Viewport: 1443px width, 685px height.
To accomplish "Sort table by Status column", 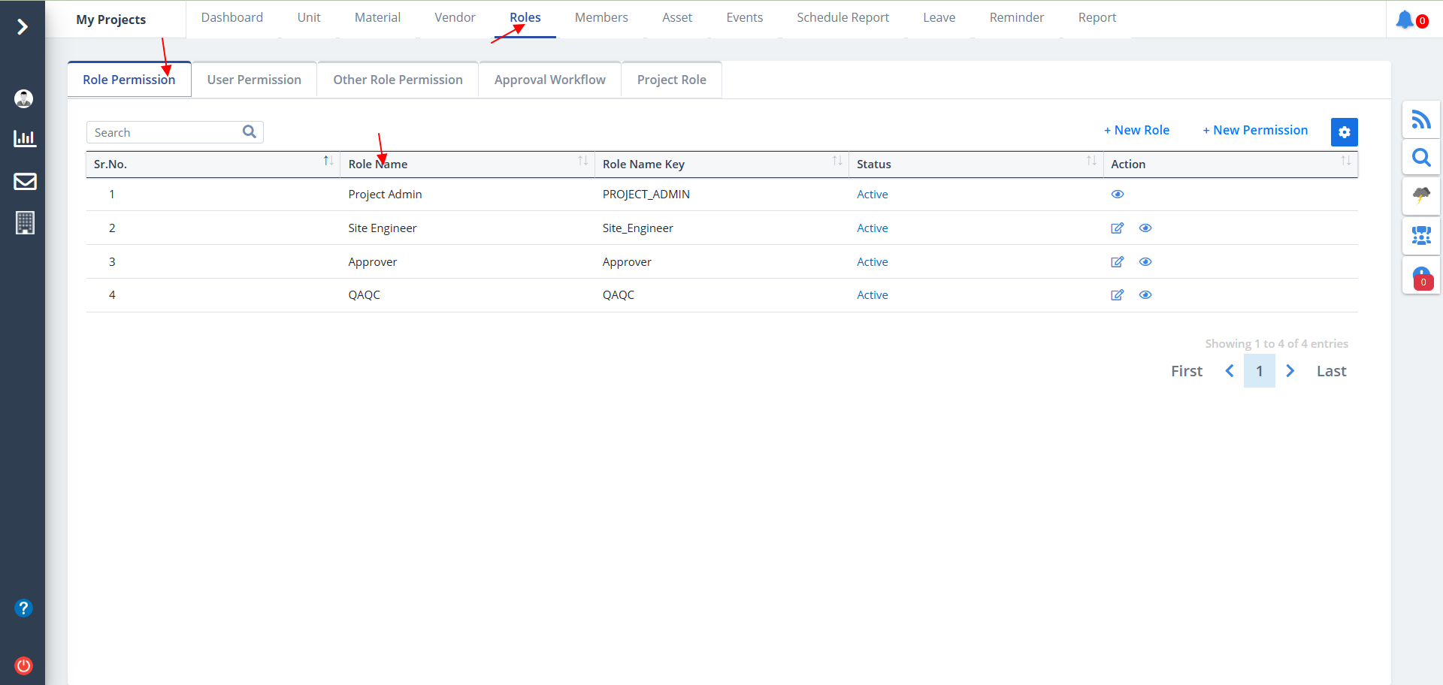I will pyautogui.click(x=1091, y=161).
